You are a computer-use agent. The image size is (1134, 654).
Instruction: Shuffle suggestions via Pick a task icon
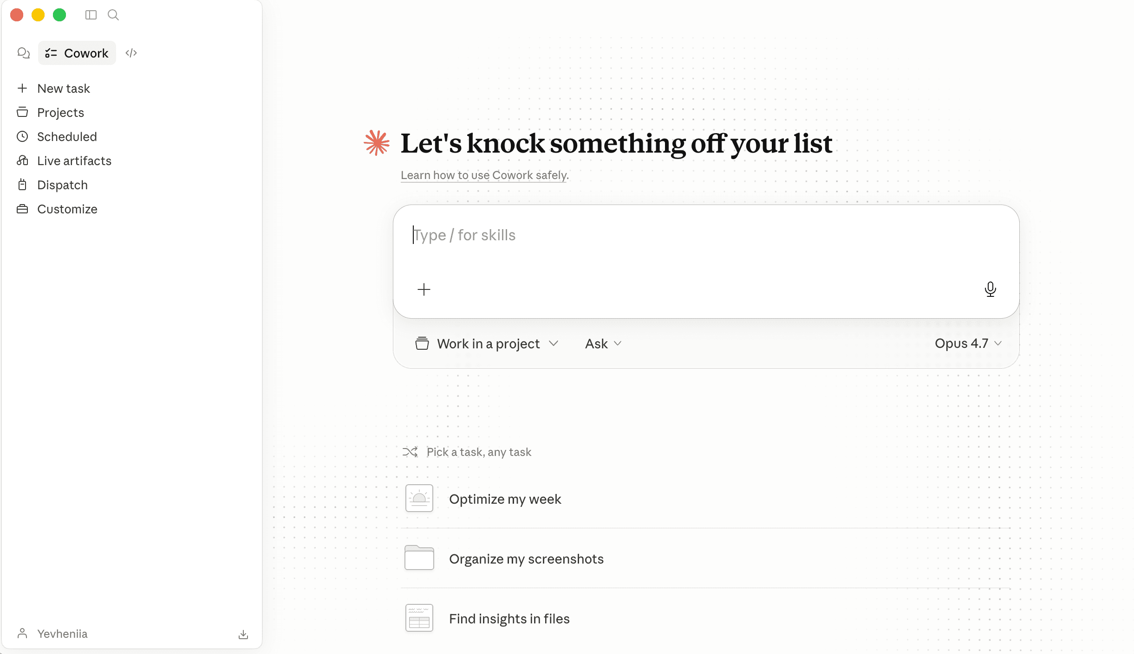(410, 452)
